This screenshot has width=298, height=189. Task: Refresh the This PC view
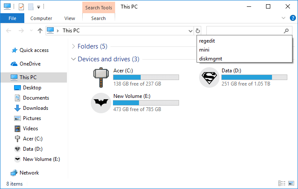pyautogui.click(x=198, y=31)
